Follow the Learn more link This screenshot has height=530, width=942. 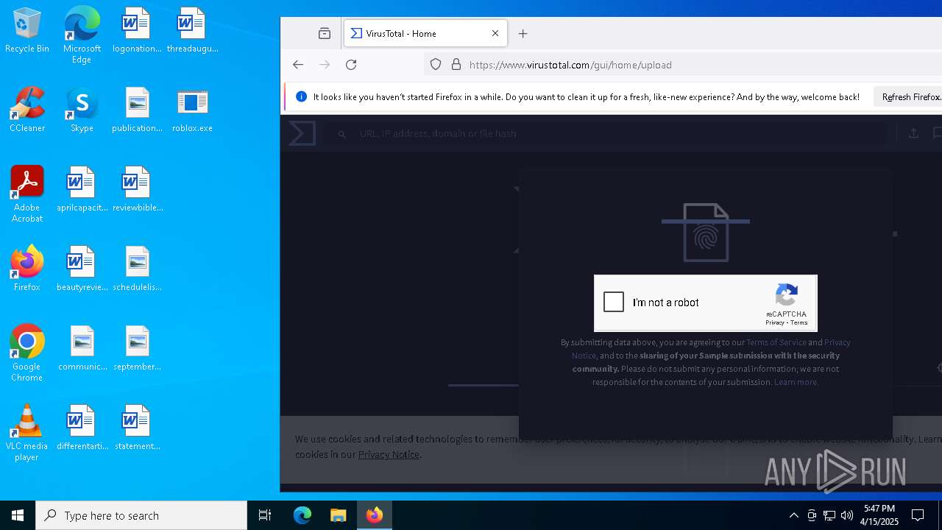pos(796,382)
